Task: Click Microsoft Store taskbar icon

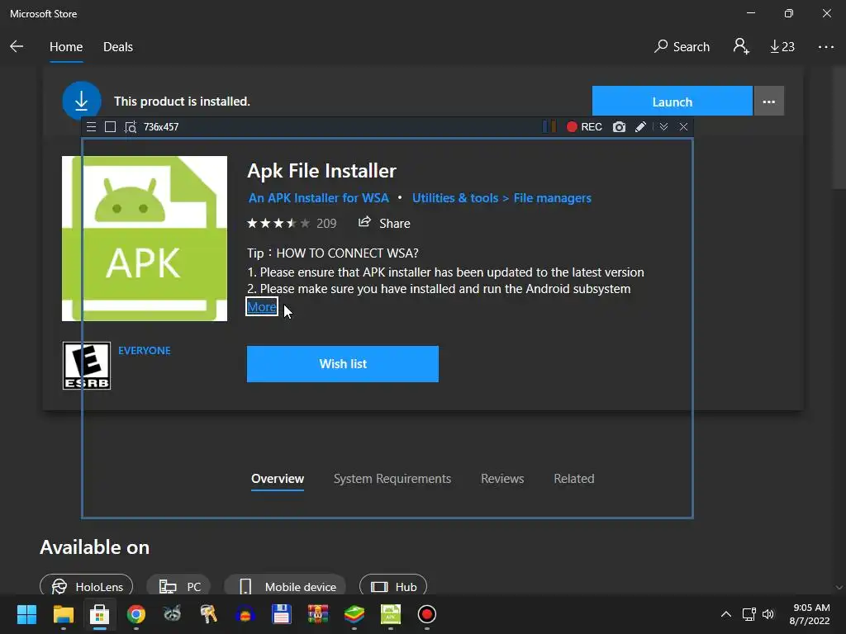Action: [99, 614]
